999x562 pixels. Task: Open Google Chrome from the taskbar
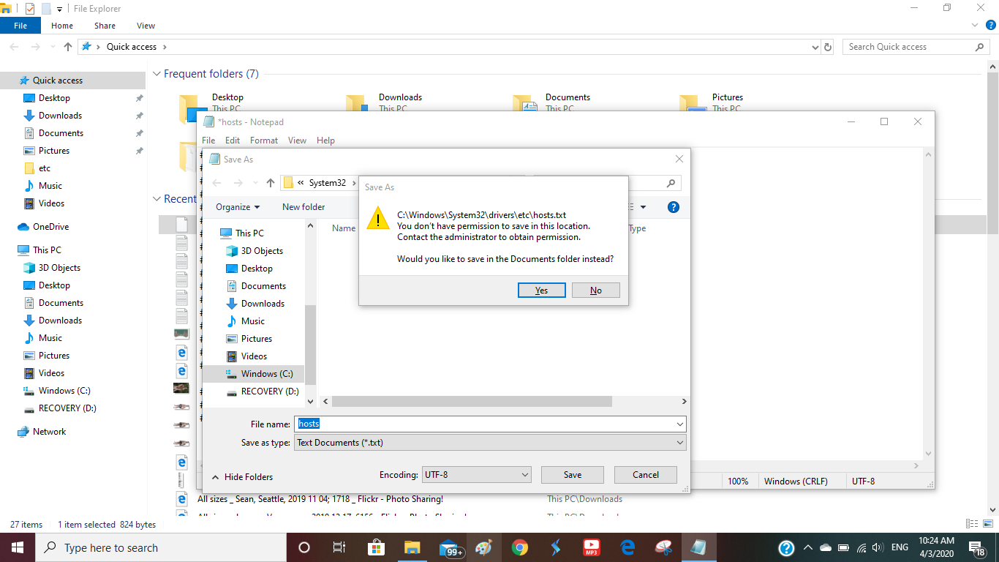(x=520, y=547)
